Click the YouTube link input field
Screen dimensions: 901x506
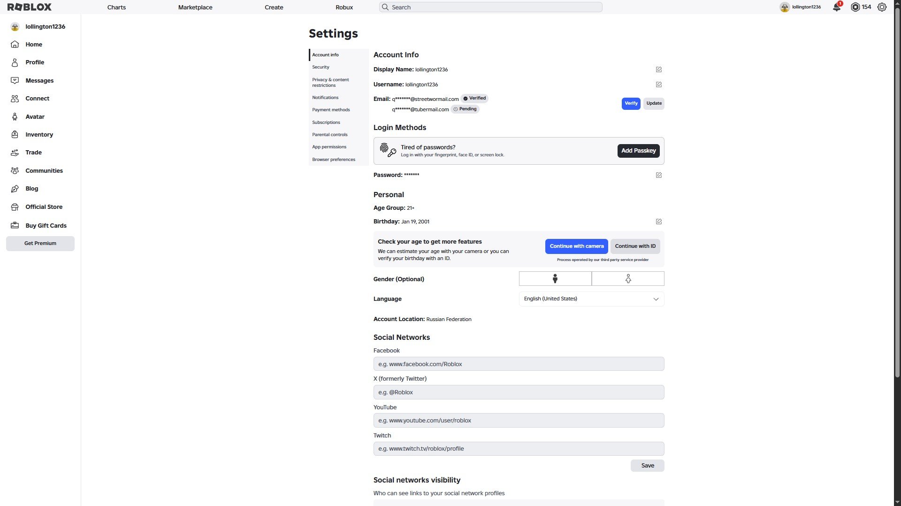[x=519, y=420]
